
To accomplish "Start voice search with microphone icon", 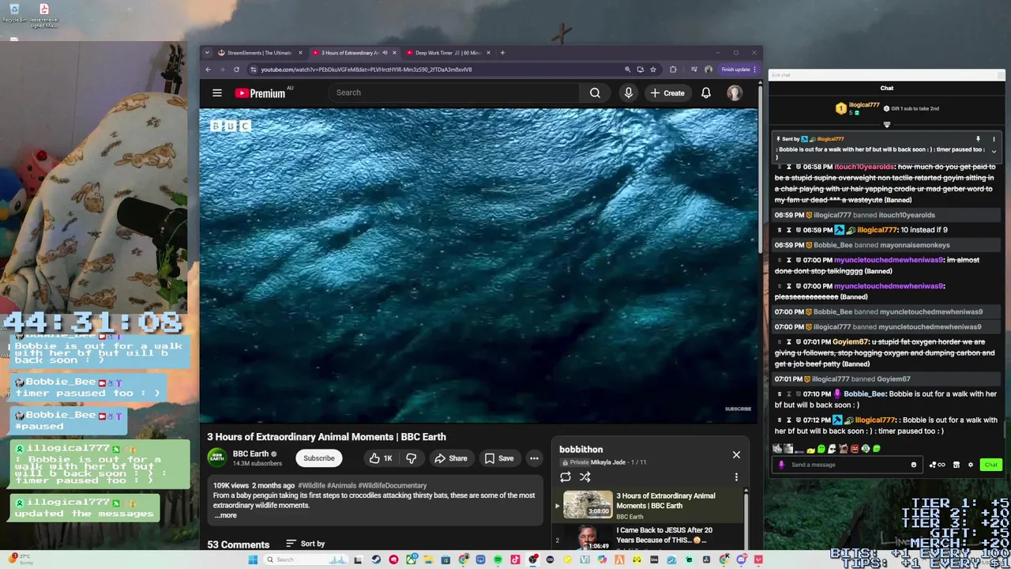I will point(629,92).
